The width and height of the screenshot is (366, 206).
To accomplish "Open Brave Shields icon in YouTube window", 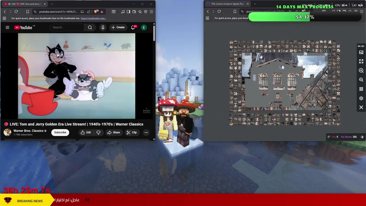I will pos(96,11).
